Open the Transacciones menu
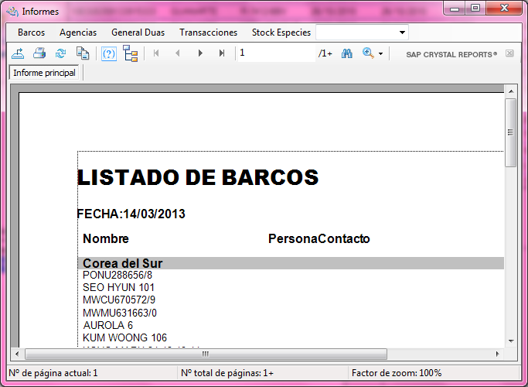This screenshot has width=528, height=387. [209, 33]
